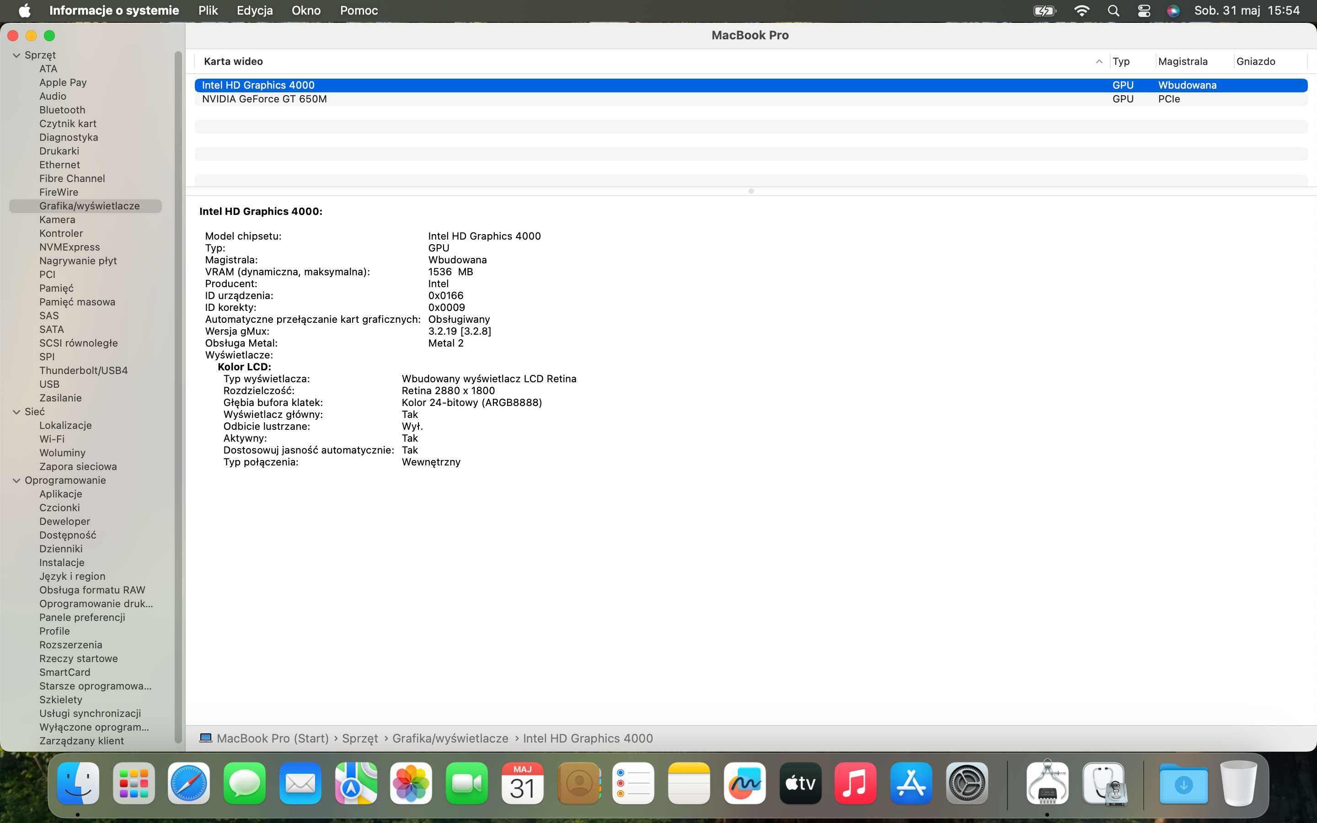Select Bluetooth in the sidebar
The width and height of the screenshot is (1317, 823).
coord(62,110)
